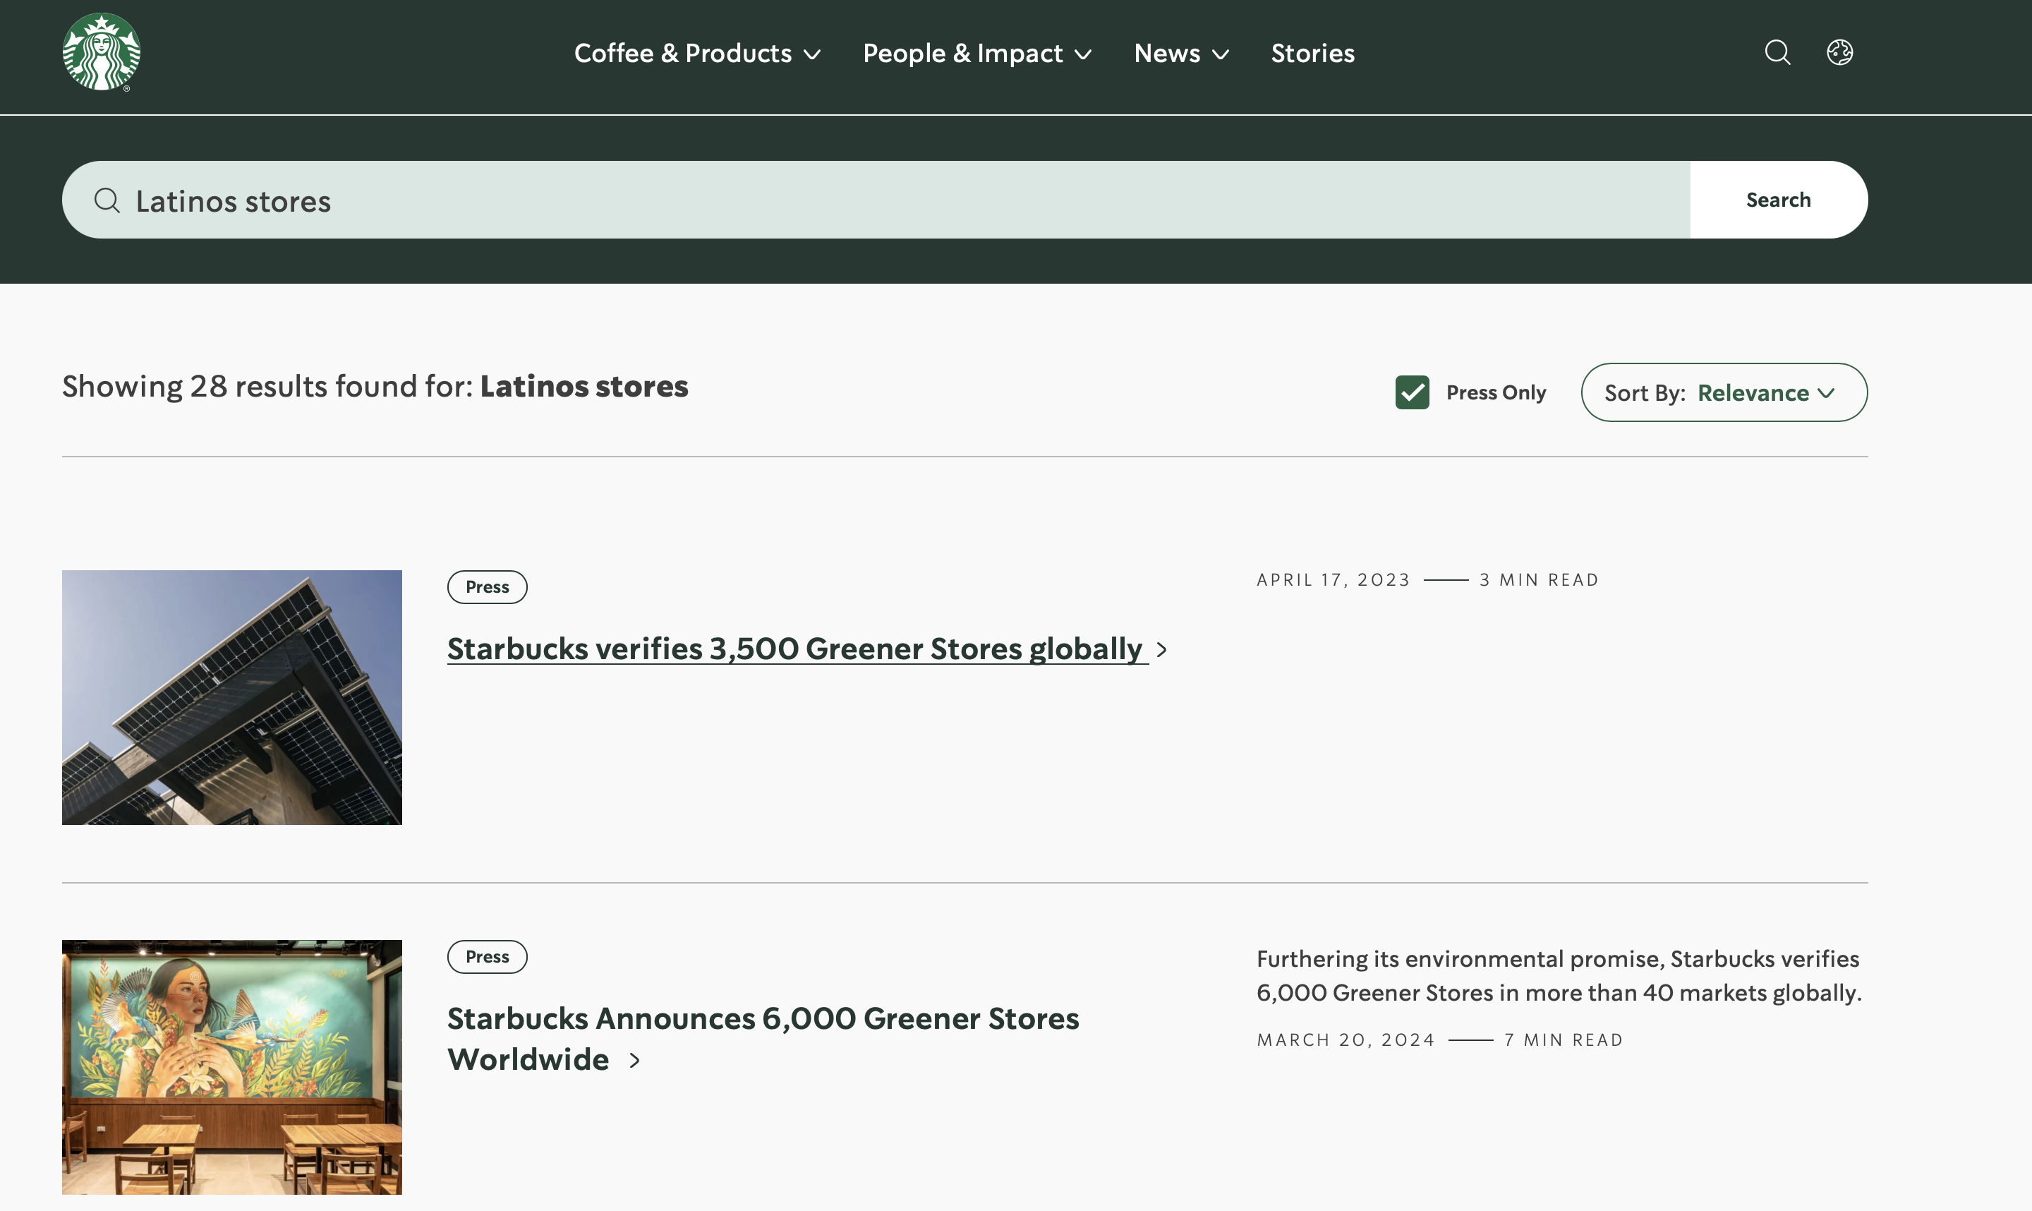Click arrow after Greener Stores globally title
2032x1211 pixels.
pos(1161,651)
